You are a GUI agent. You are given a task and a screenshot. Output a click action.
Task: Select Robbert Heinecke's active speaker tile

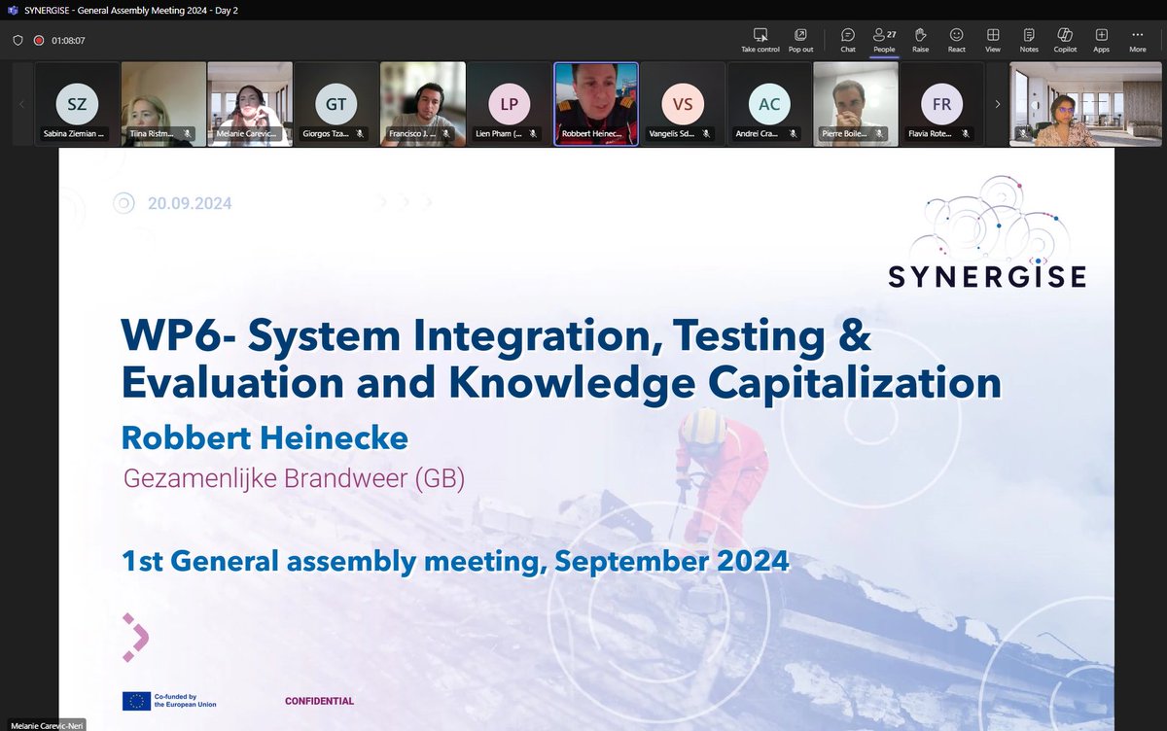596,104
